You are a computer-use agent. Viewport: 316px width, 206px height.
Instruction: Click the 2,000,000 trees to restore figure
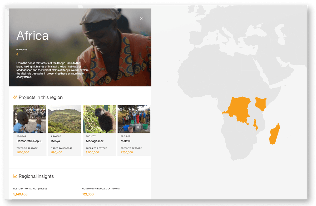(92, 152)
